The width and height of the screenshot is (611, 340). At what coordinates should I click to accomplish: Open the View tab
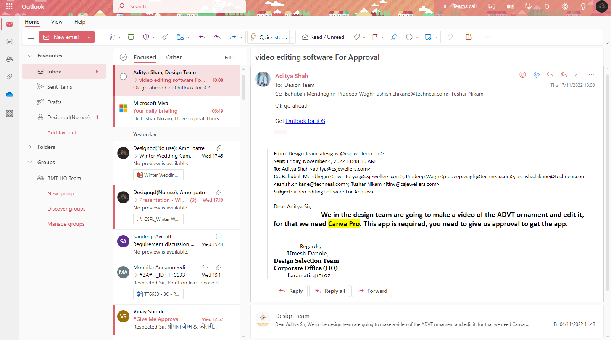(57, 22)
